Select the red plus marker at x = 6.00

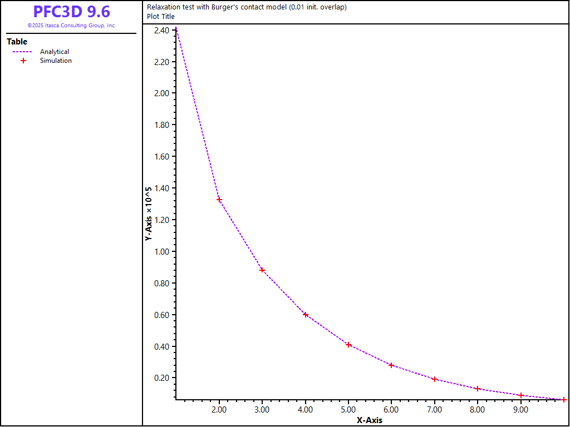tap(391, 365)
